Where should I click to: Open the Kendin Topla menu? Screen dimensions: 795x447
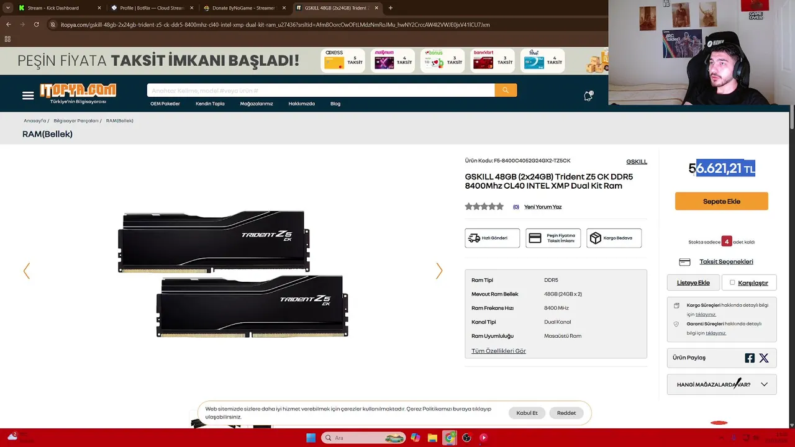pyautogui.click(x=210, y=104)
